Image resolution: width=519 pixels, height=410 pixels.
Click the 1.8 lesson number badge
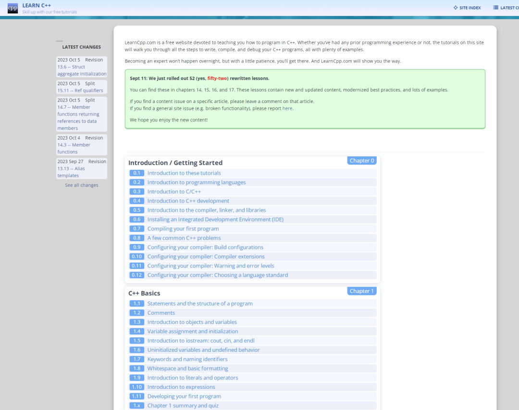(x=136, y=369)
